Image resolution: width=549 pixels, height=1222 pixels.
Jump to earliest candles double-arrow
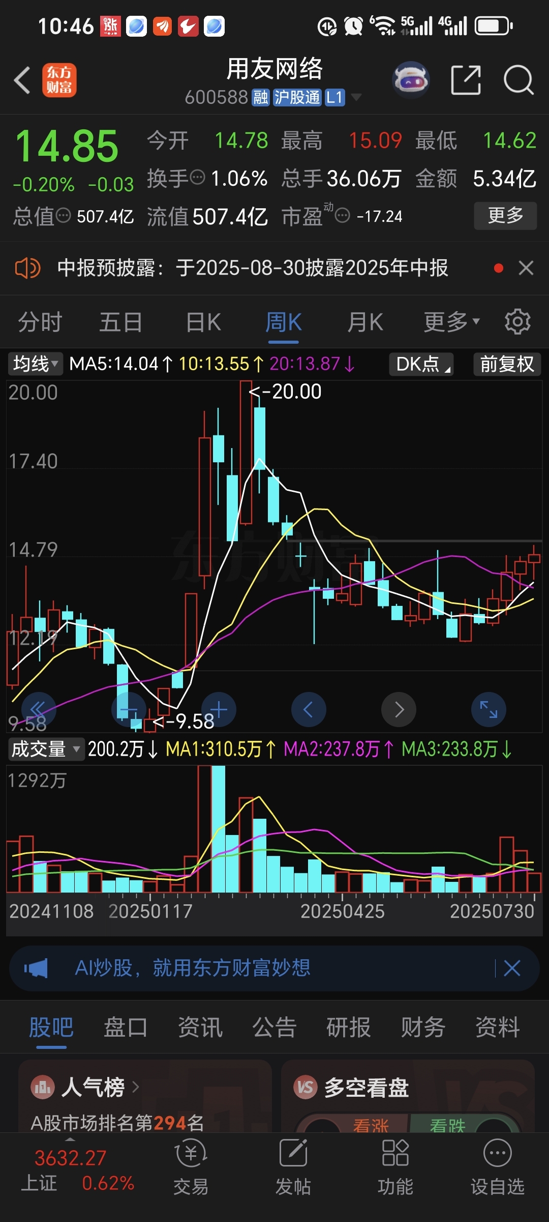point(39,709)
